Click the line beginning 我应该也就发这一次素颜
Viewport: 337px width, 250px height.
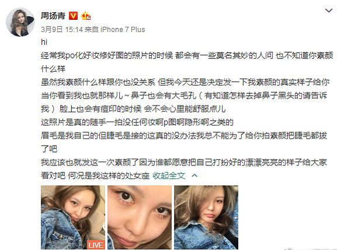[x=184, y=163]
